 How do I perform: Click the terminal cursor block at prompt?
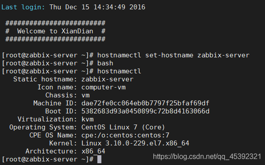tap(100, 159)
